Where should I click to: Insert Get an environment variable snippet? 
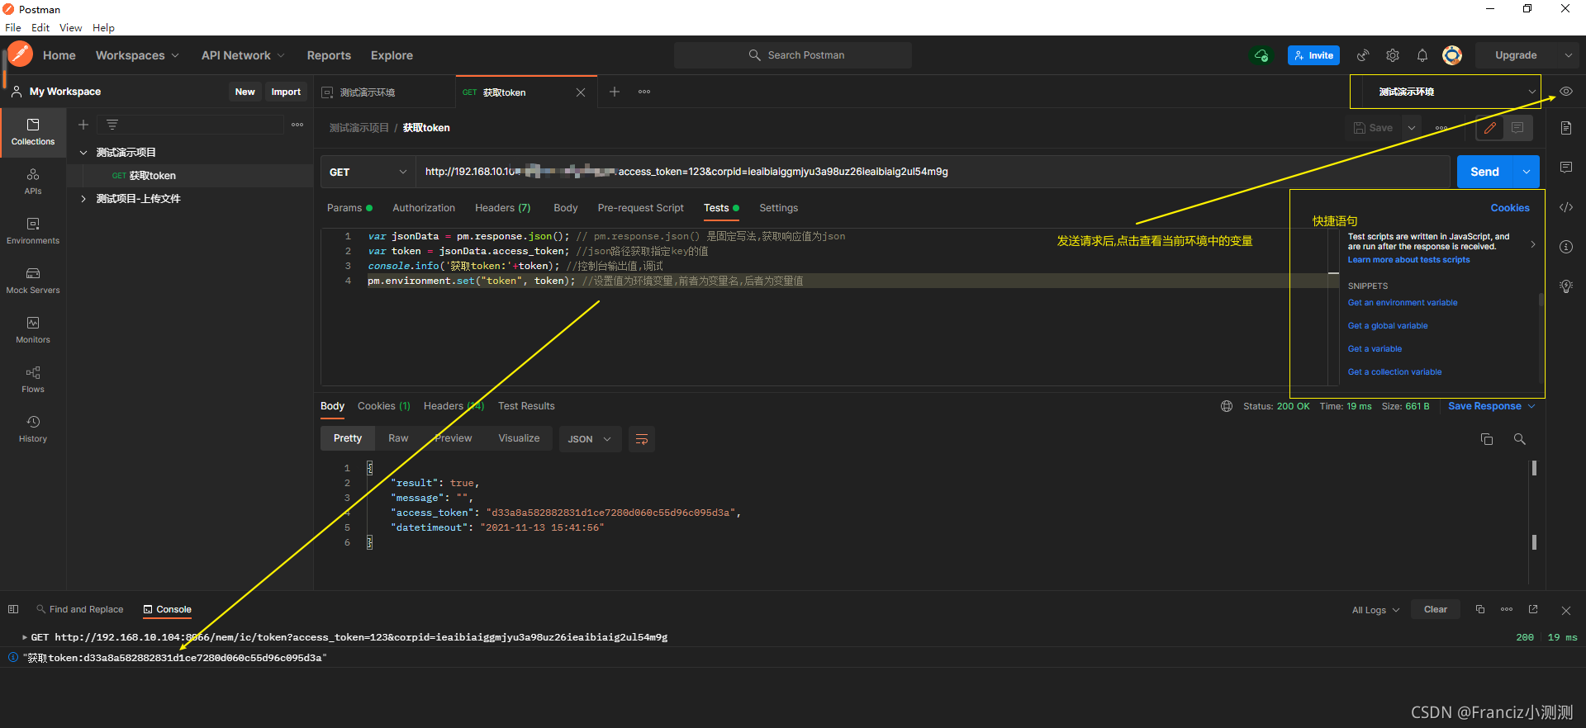(1403, 303)
